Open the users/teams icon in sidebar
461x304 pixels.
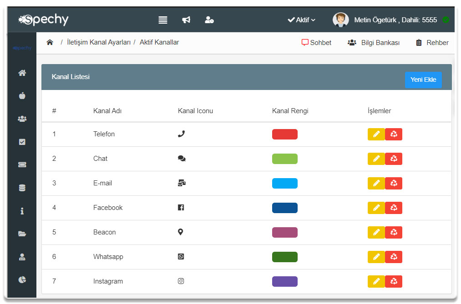pos(22,119)
